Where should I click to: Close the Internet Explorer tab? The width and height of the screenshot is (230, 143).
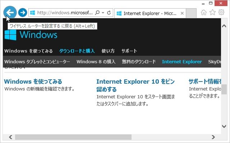(182, 13)
